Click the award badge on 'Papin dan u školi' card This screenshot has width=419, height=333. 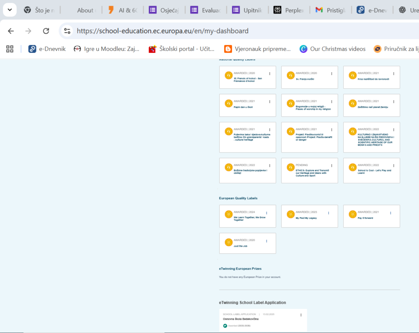pos(229,103)
